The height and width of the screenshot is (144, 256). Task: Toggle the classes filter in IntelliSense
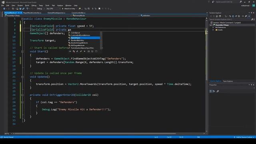[74, 52]
